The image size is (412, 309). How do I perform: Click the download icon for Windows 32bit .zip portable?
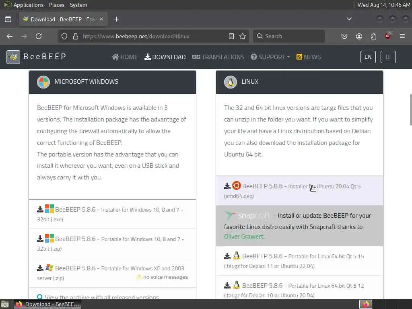(x=40, y=239)
